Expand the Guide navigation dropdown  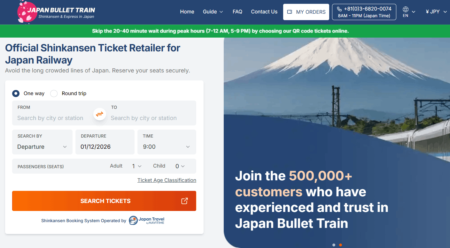(x=213, y=11)
